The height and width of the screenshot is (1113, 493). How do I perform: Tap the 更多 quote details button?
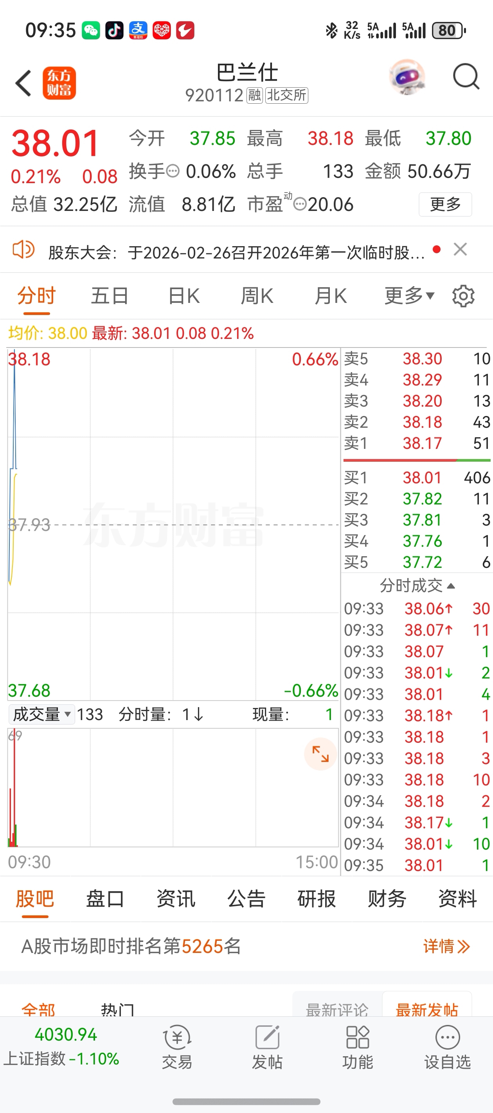pos(445,204)
